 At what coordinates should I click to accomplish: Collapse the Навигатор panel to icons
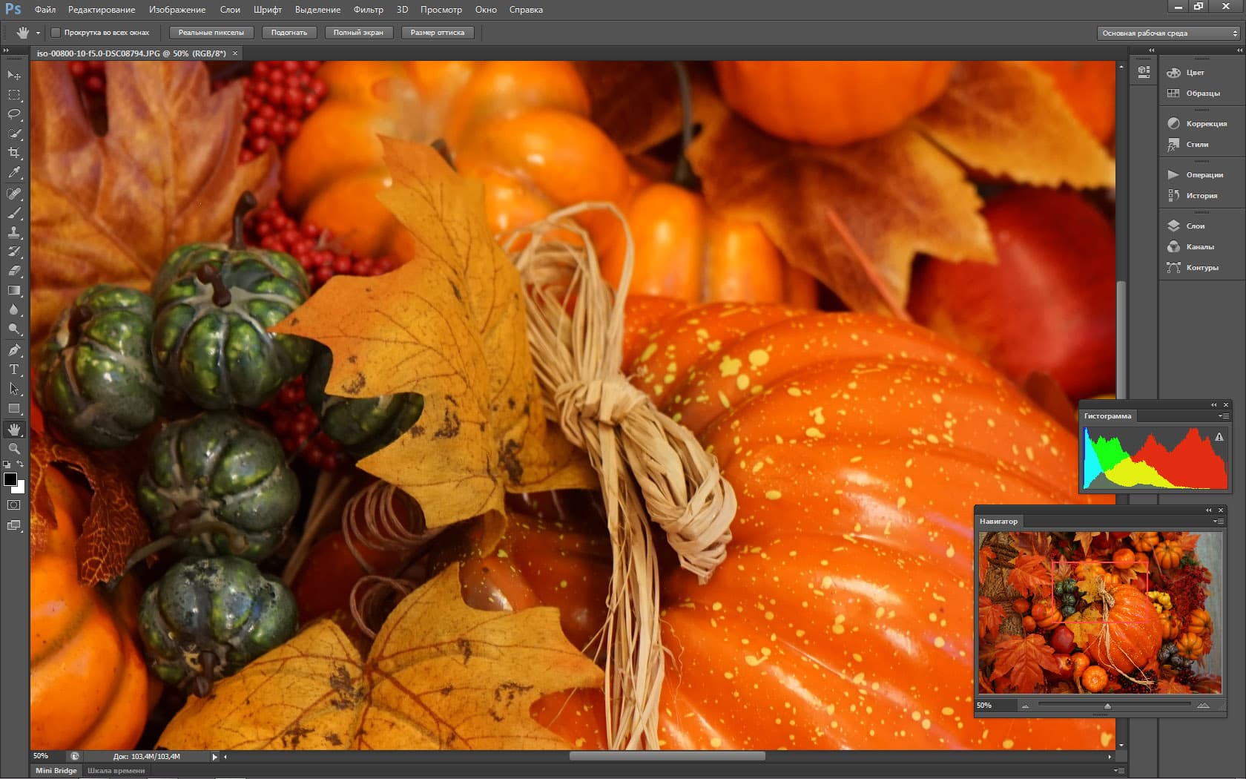point(1209,510)
